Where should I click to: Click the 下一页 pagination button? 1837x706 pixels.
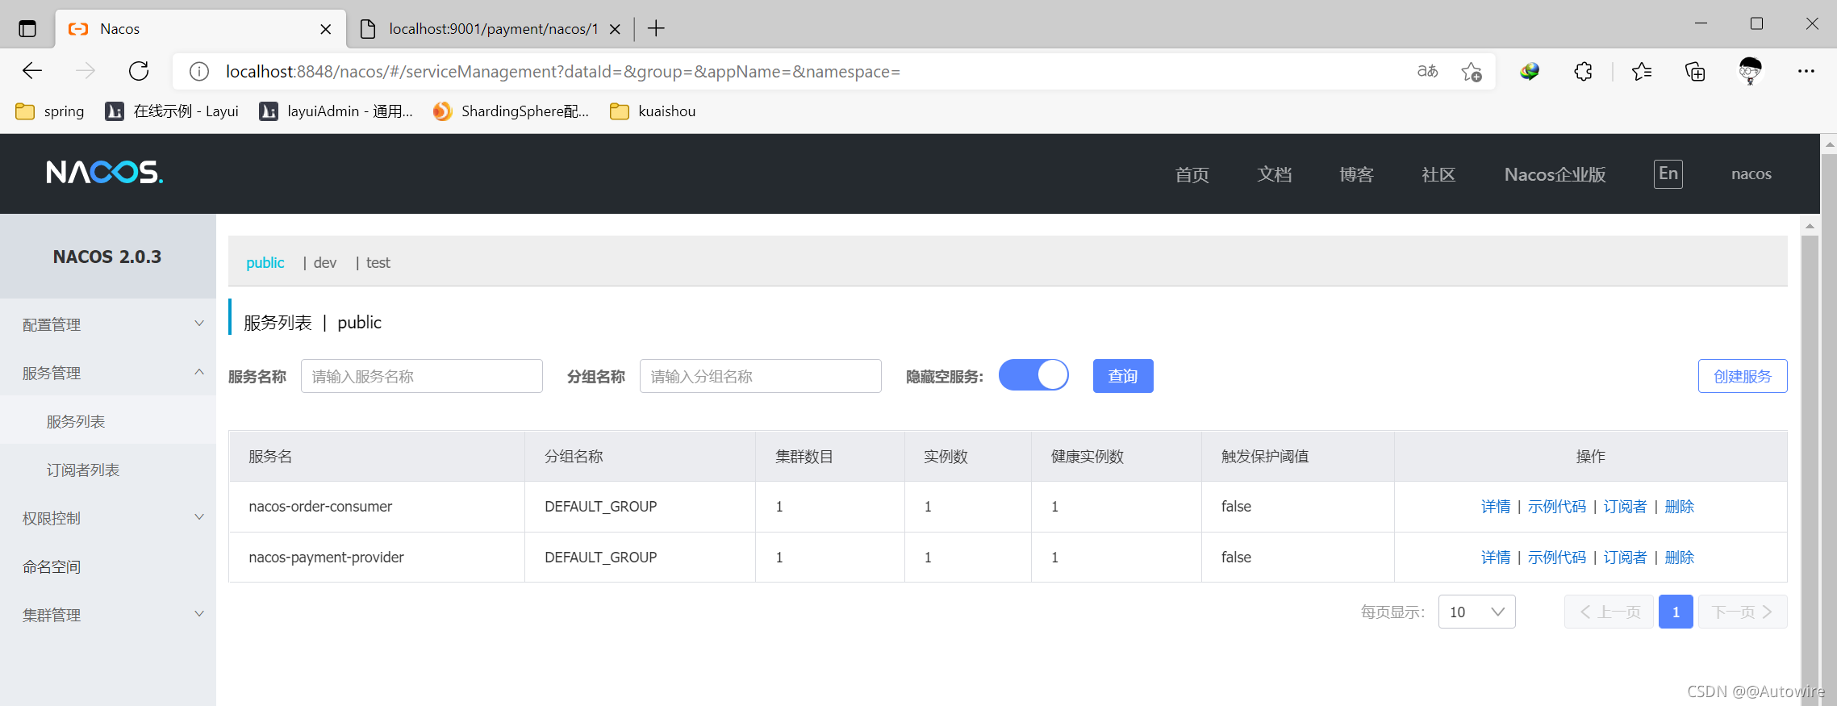(x=1743, y=612)
